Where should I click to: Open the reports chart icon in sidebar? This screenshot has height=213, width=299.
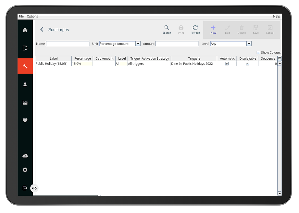(25, 102)
